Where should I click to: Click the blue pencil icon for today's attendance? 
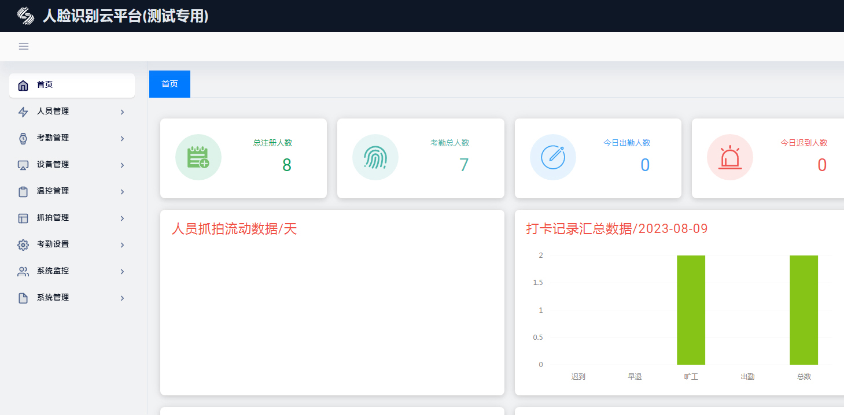tap(552, 157)
